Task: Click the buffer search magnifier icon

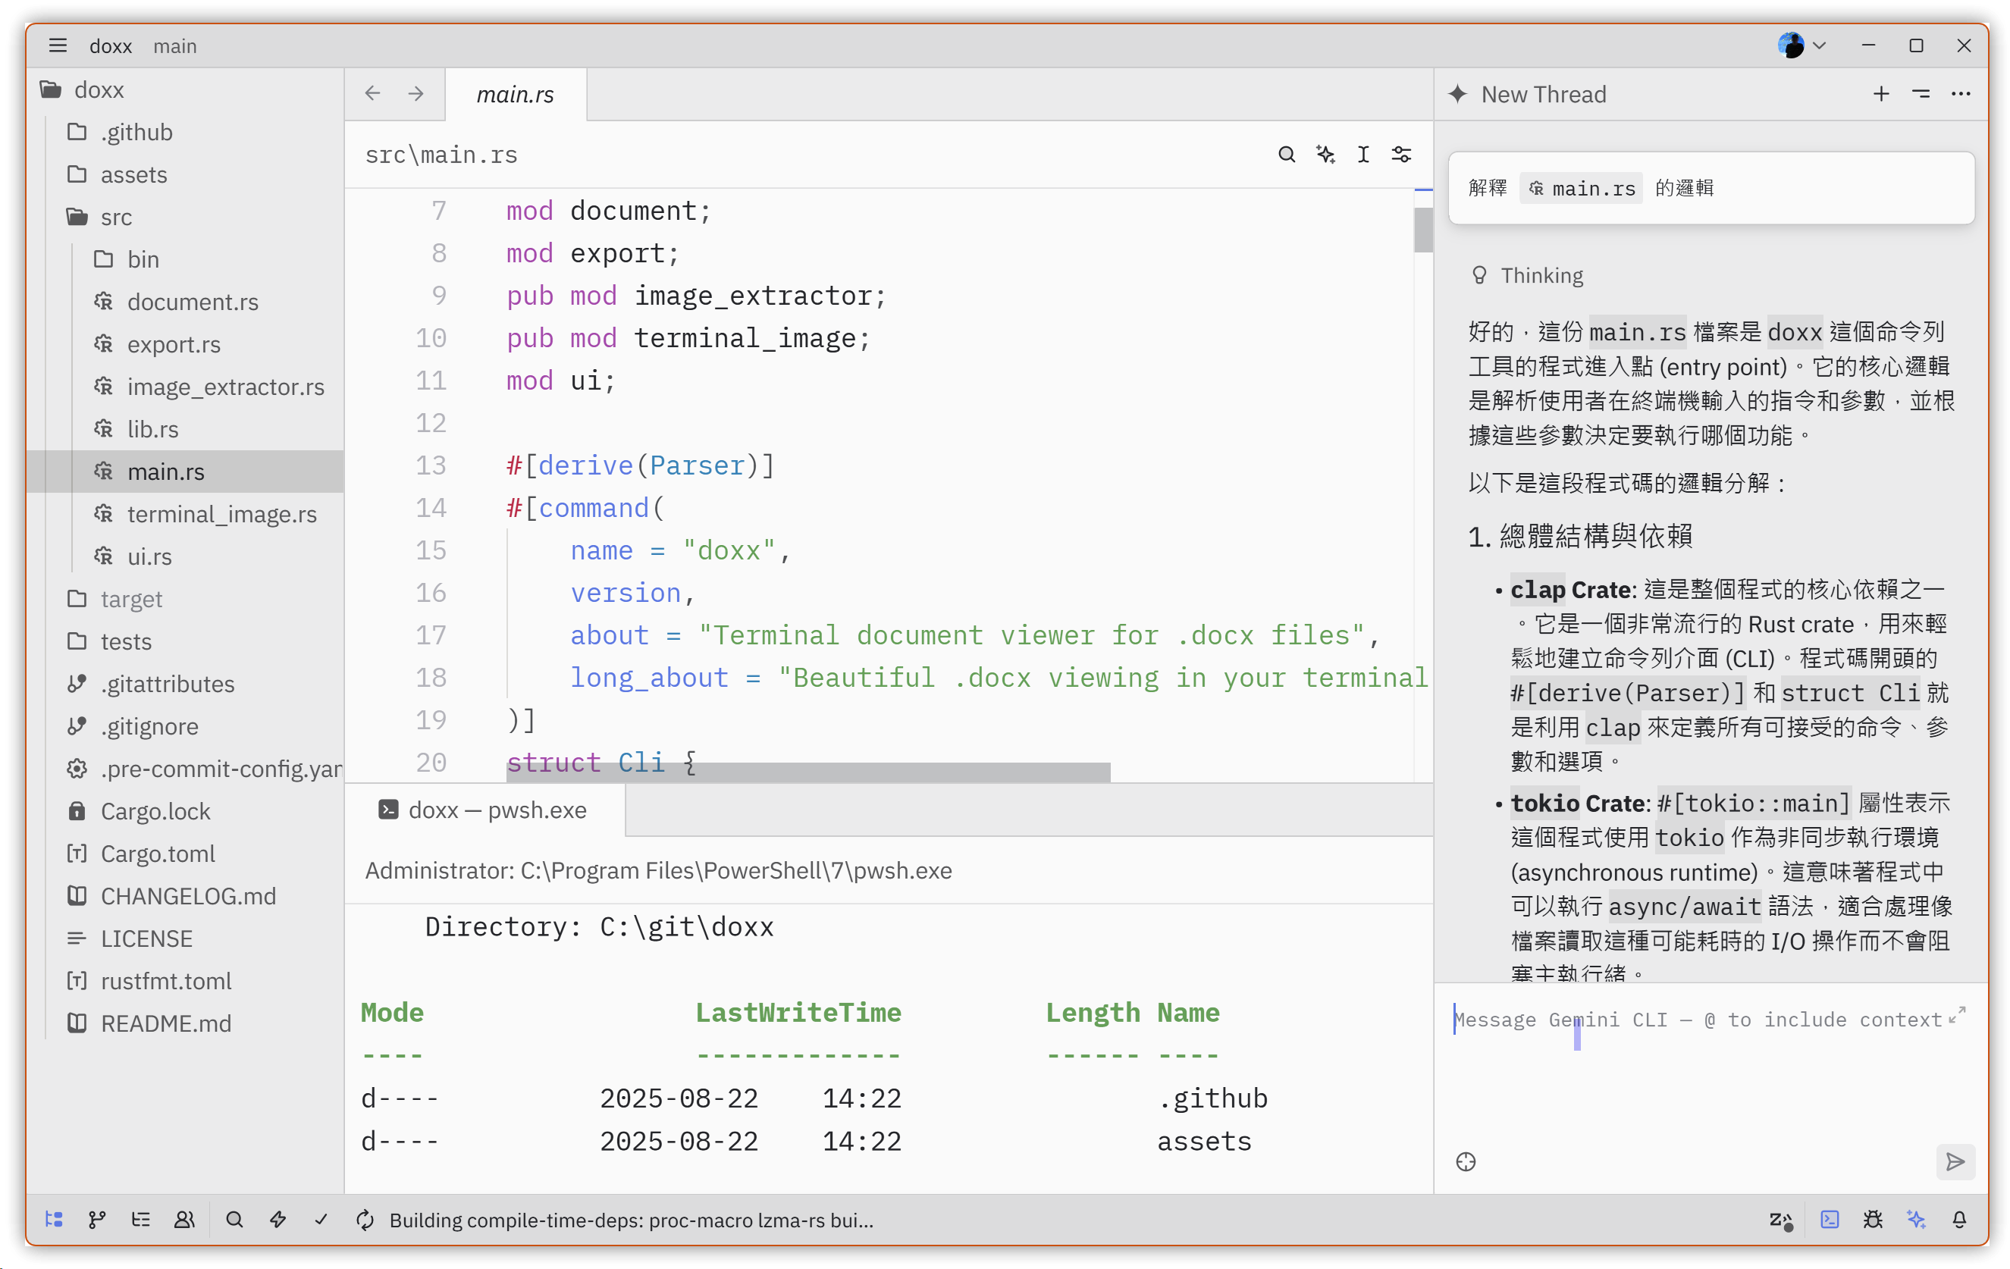Action: [1287, 155]
